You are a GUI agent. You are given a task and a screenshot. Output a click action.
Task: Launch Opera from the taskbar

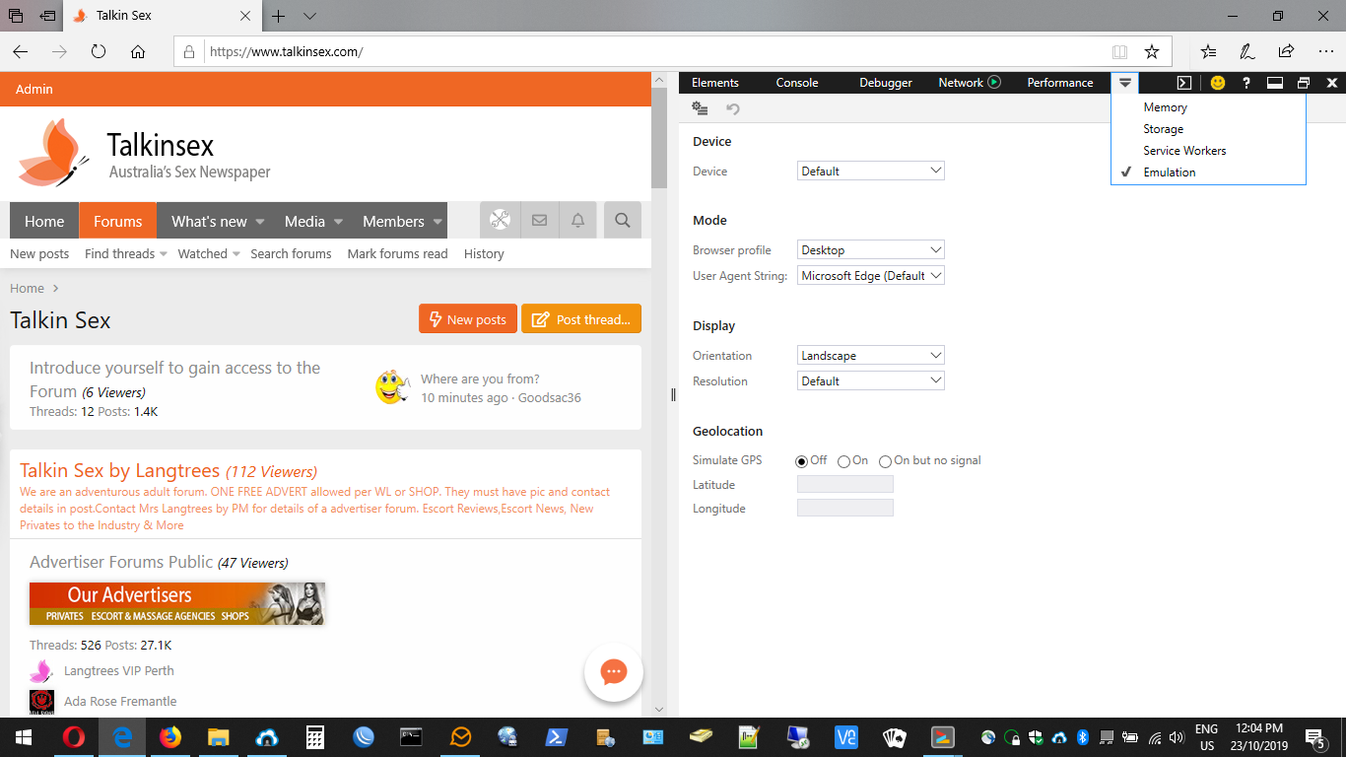tap(73, 736)
